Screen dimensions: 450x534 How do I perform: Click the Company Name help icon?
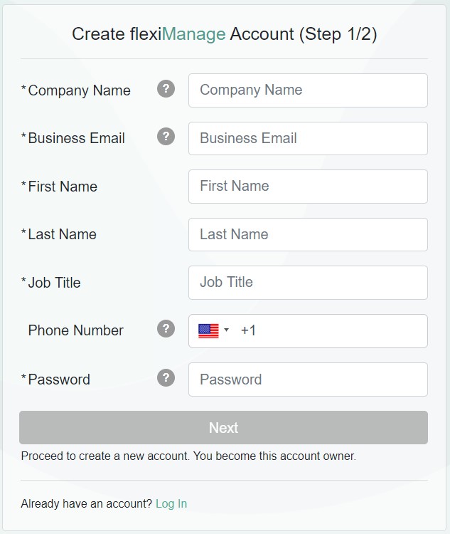(x=166, y=89)
